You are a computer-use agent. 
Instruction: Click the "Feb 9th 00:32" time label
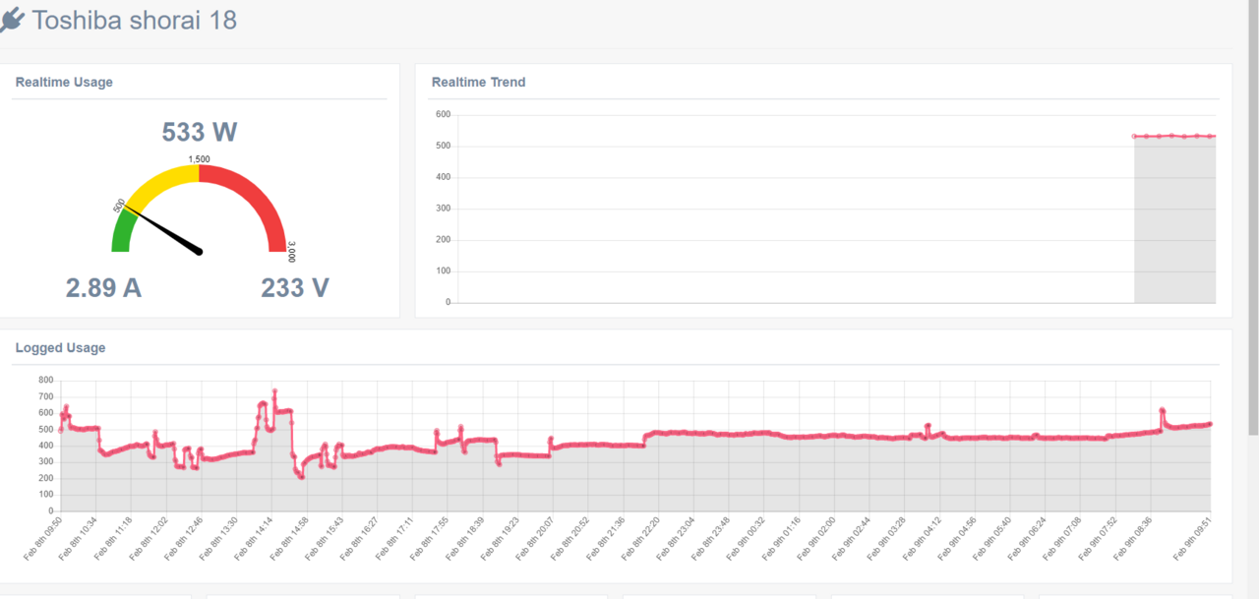747,539
